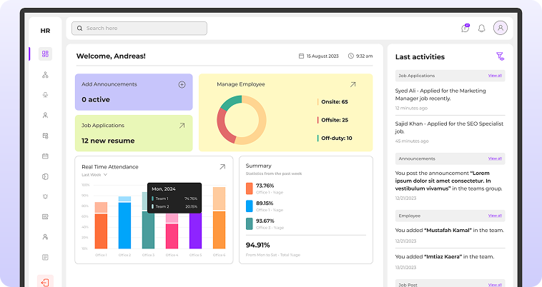542x287 pixels.
Task: Click the magnifier icon in search box
Action: (80, 29)
